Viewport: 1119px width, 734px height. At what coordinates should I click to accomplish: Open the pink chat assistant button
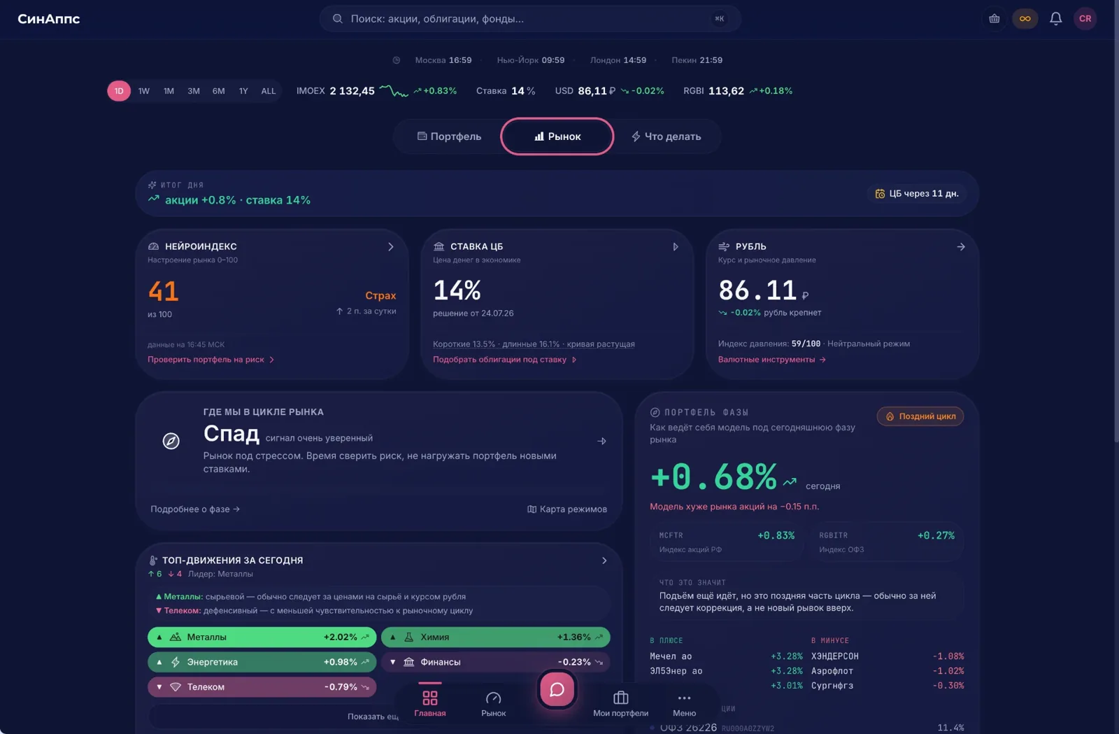[x=557, y=690]
